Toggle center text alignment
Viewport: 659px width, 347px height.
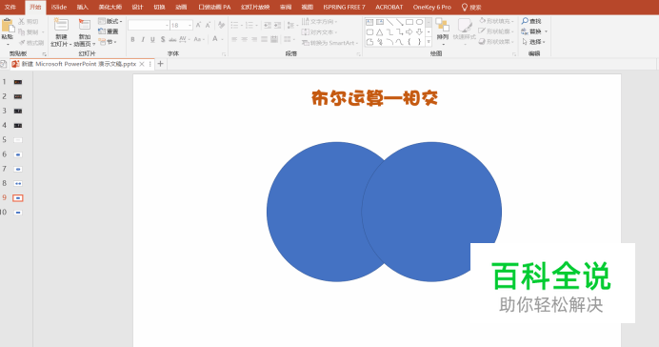click(x=244, y=39)
